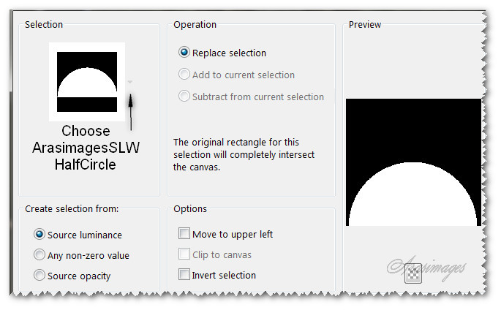Check the Invert selection box
The height and width of the screenshot is (310, 501).
tap(184, 275)
